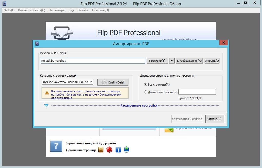Viewport: 262px width, 168px height.
Task: Click the dialog title bar PDF icon
Action: [x=37, y=44]
